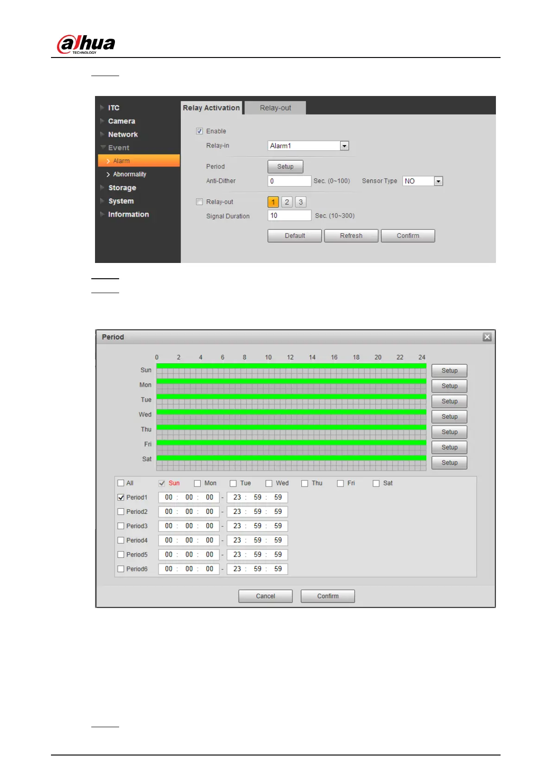This screenshot has height=781, width=552.
Task: Focus the Anti-Dither input field
Action: click(289, 181)
